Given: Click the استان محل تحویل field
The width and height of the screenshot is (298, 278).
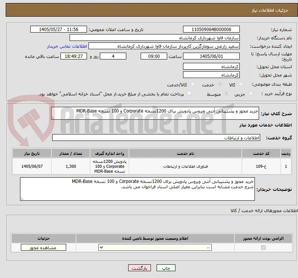Looking at the screenshot, I should [x=211, y=66].
